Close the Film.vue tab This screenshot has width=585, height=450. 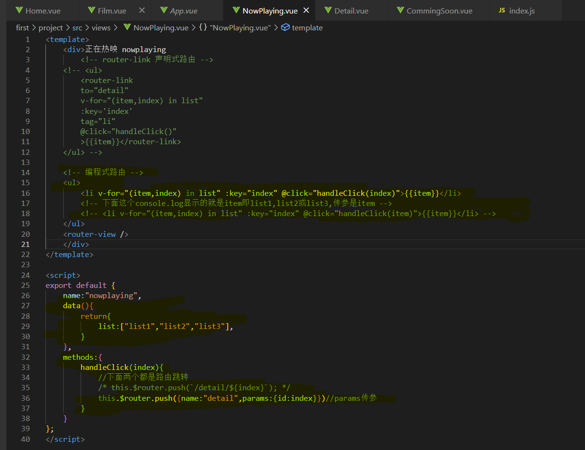click(142, 10)
